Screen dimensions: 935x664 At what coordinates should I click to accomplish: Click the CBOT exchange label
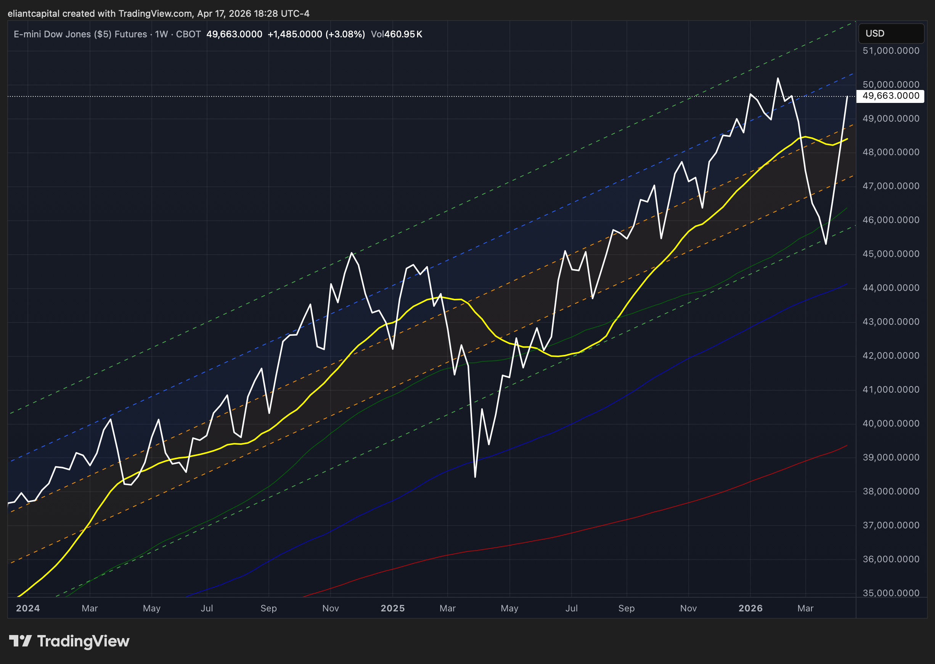[x=188, y=34]
